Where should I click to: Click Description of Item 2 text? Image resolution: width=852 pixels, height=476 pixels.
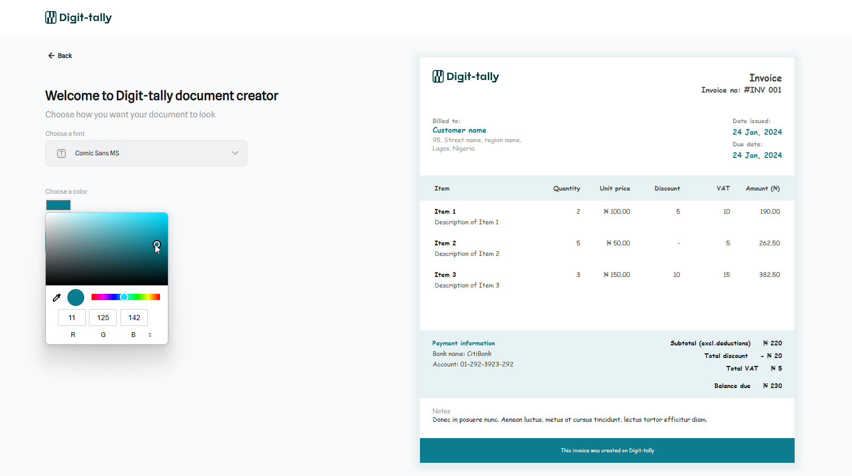click(x=467, y=254)
